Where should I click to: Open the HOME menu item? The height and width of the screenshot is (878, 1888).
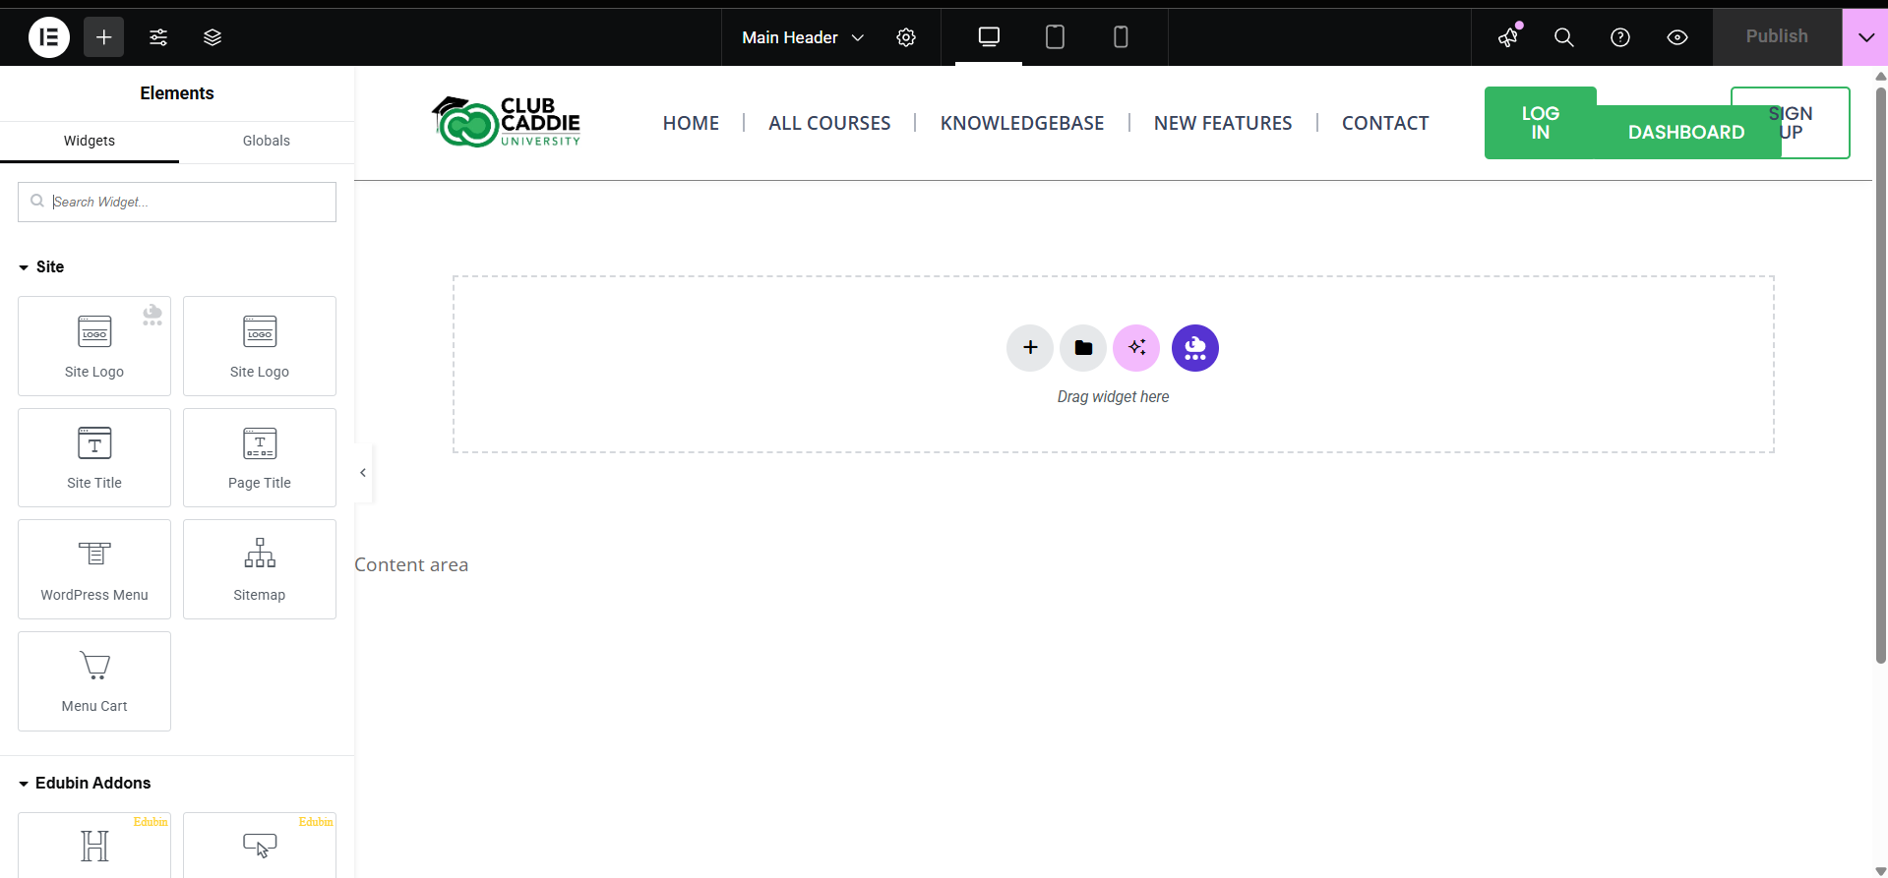tap(691, 123)
